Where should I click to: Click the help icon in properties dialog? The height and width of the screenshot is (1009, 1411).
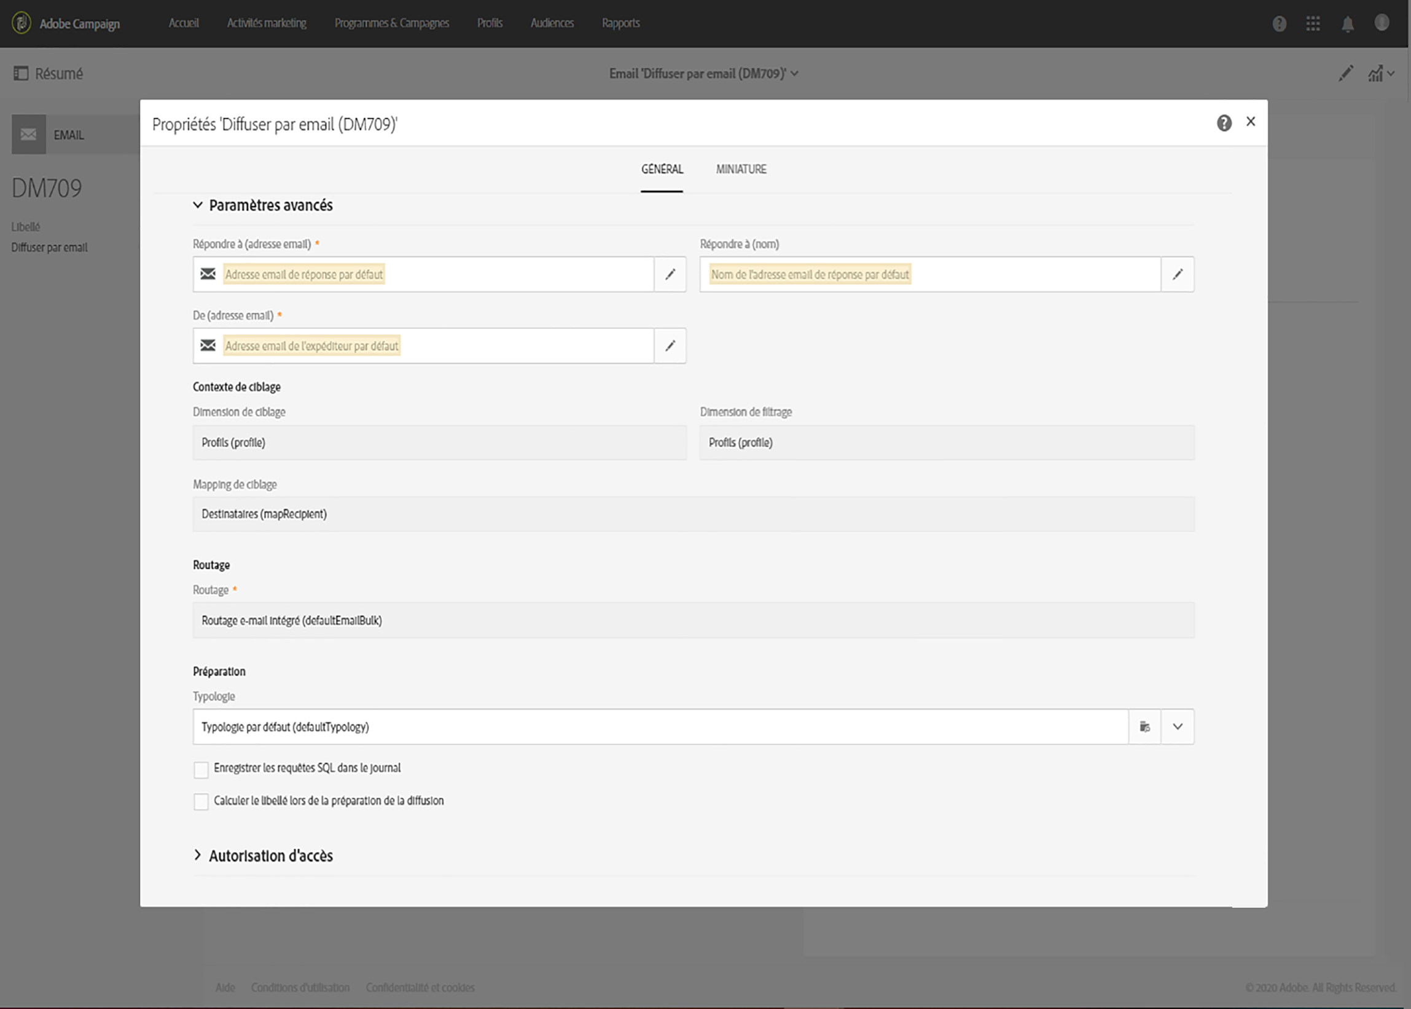pos(1223,123)
